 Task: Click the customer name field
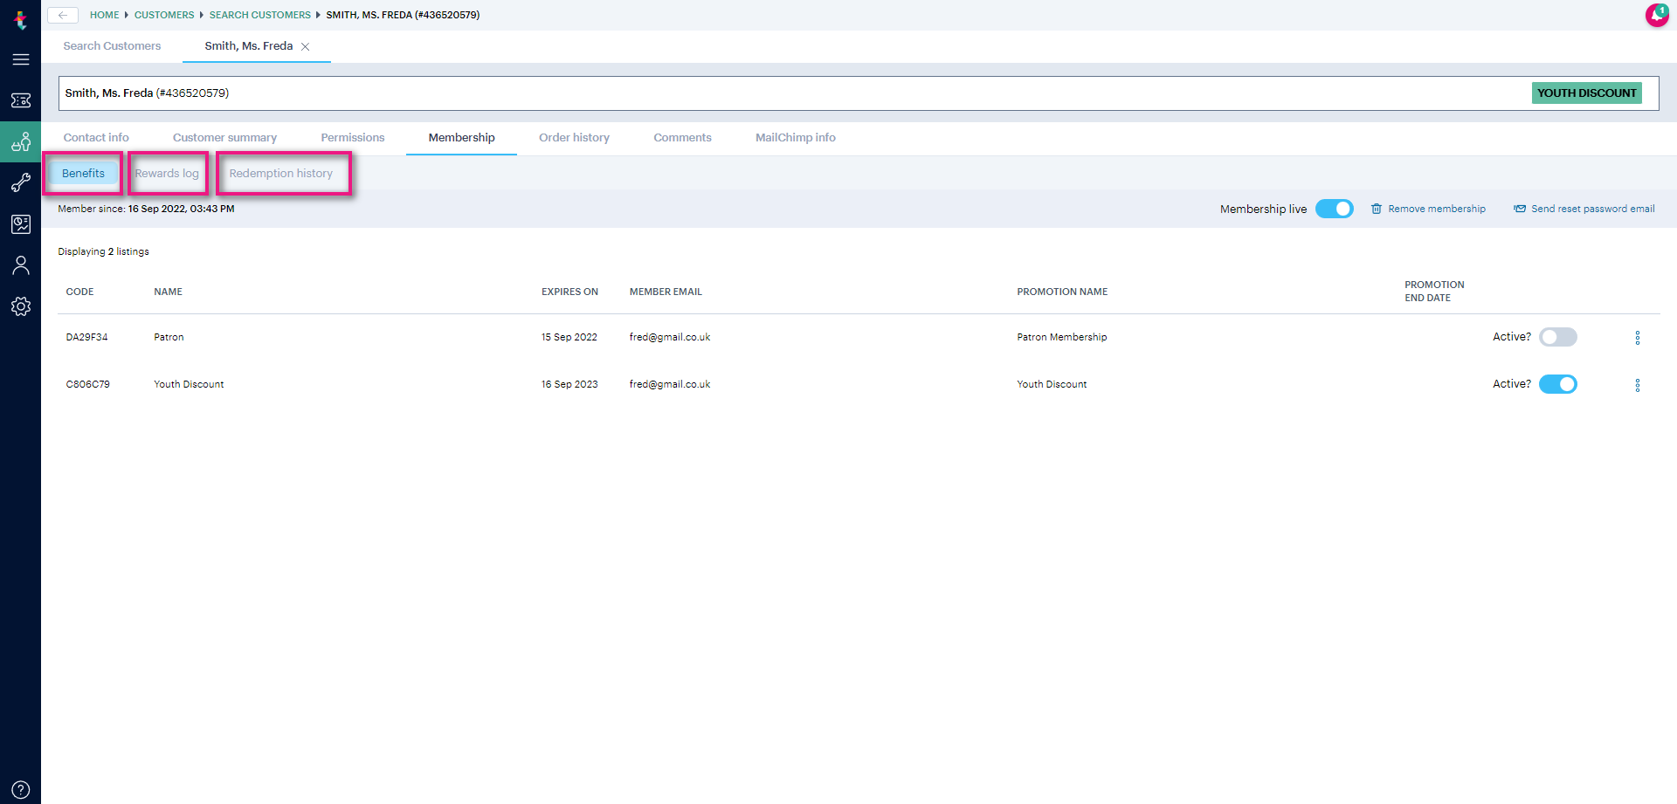coord(859,93)
